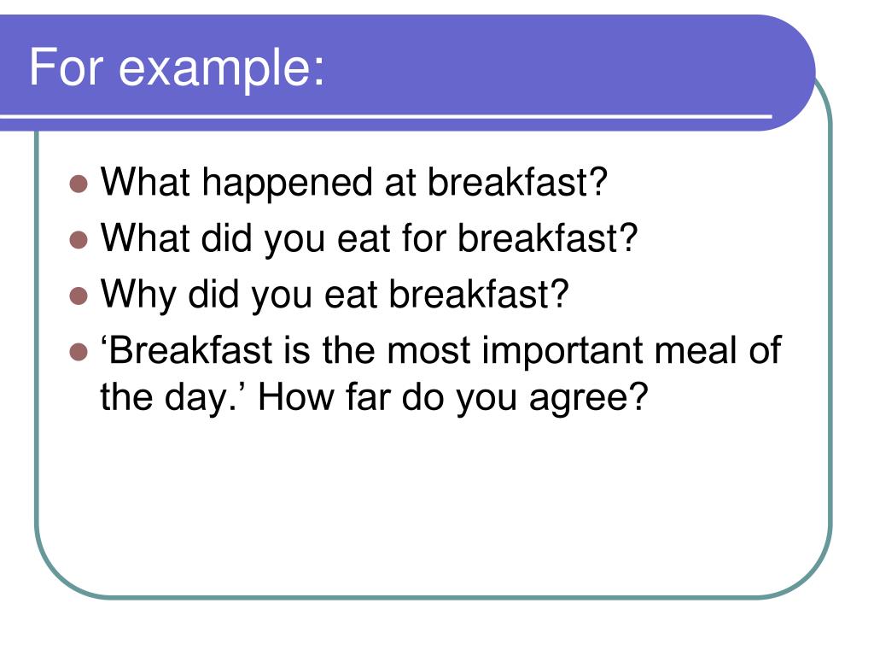Click the word 'happened' in the first bullet

[287, 184]
